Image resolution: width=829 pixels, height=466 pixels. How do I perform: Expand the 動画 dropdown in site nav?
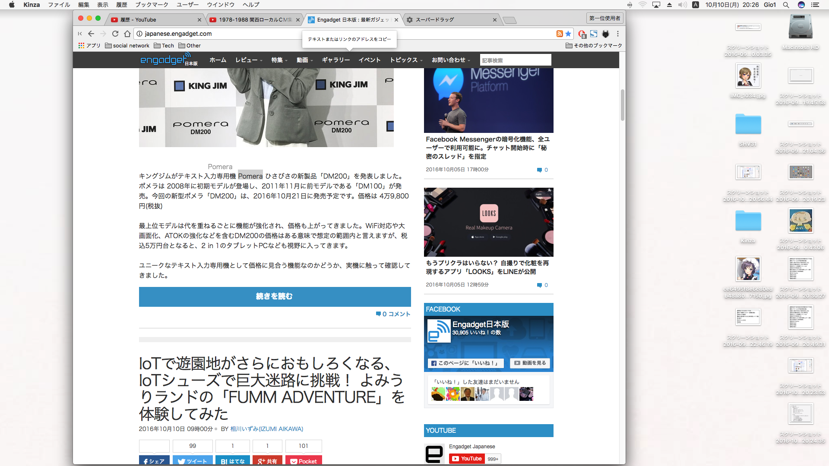click(x=304, y=60)
